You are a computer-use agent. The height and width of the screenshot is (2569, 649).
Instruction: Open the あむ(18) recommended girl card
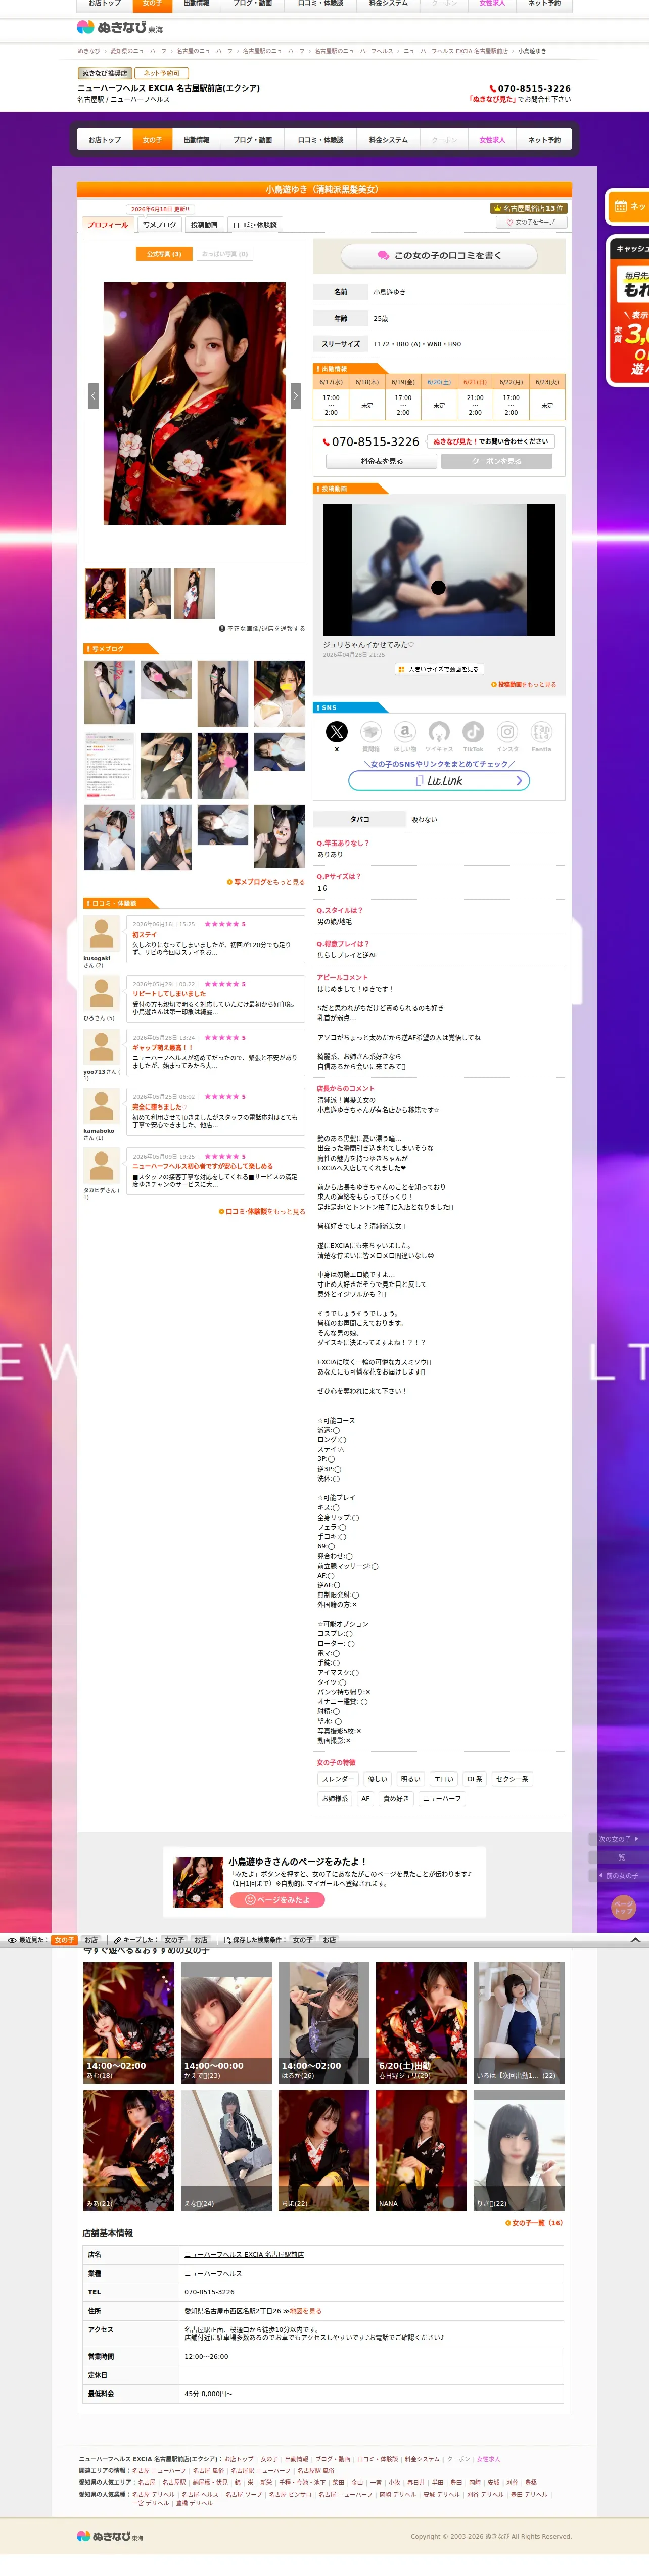click(128, 2022)
